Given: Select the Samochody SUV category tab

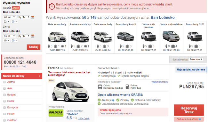Looking at the screenshot, I should coord(195,37).
